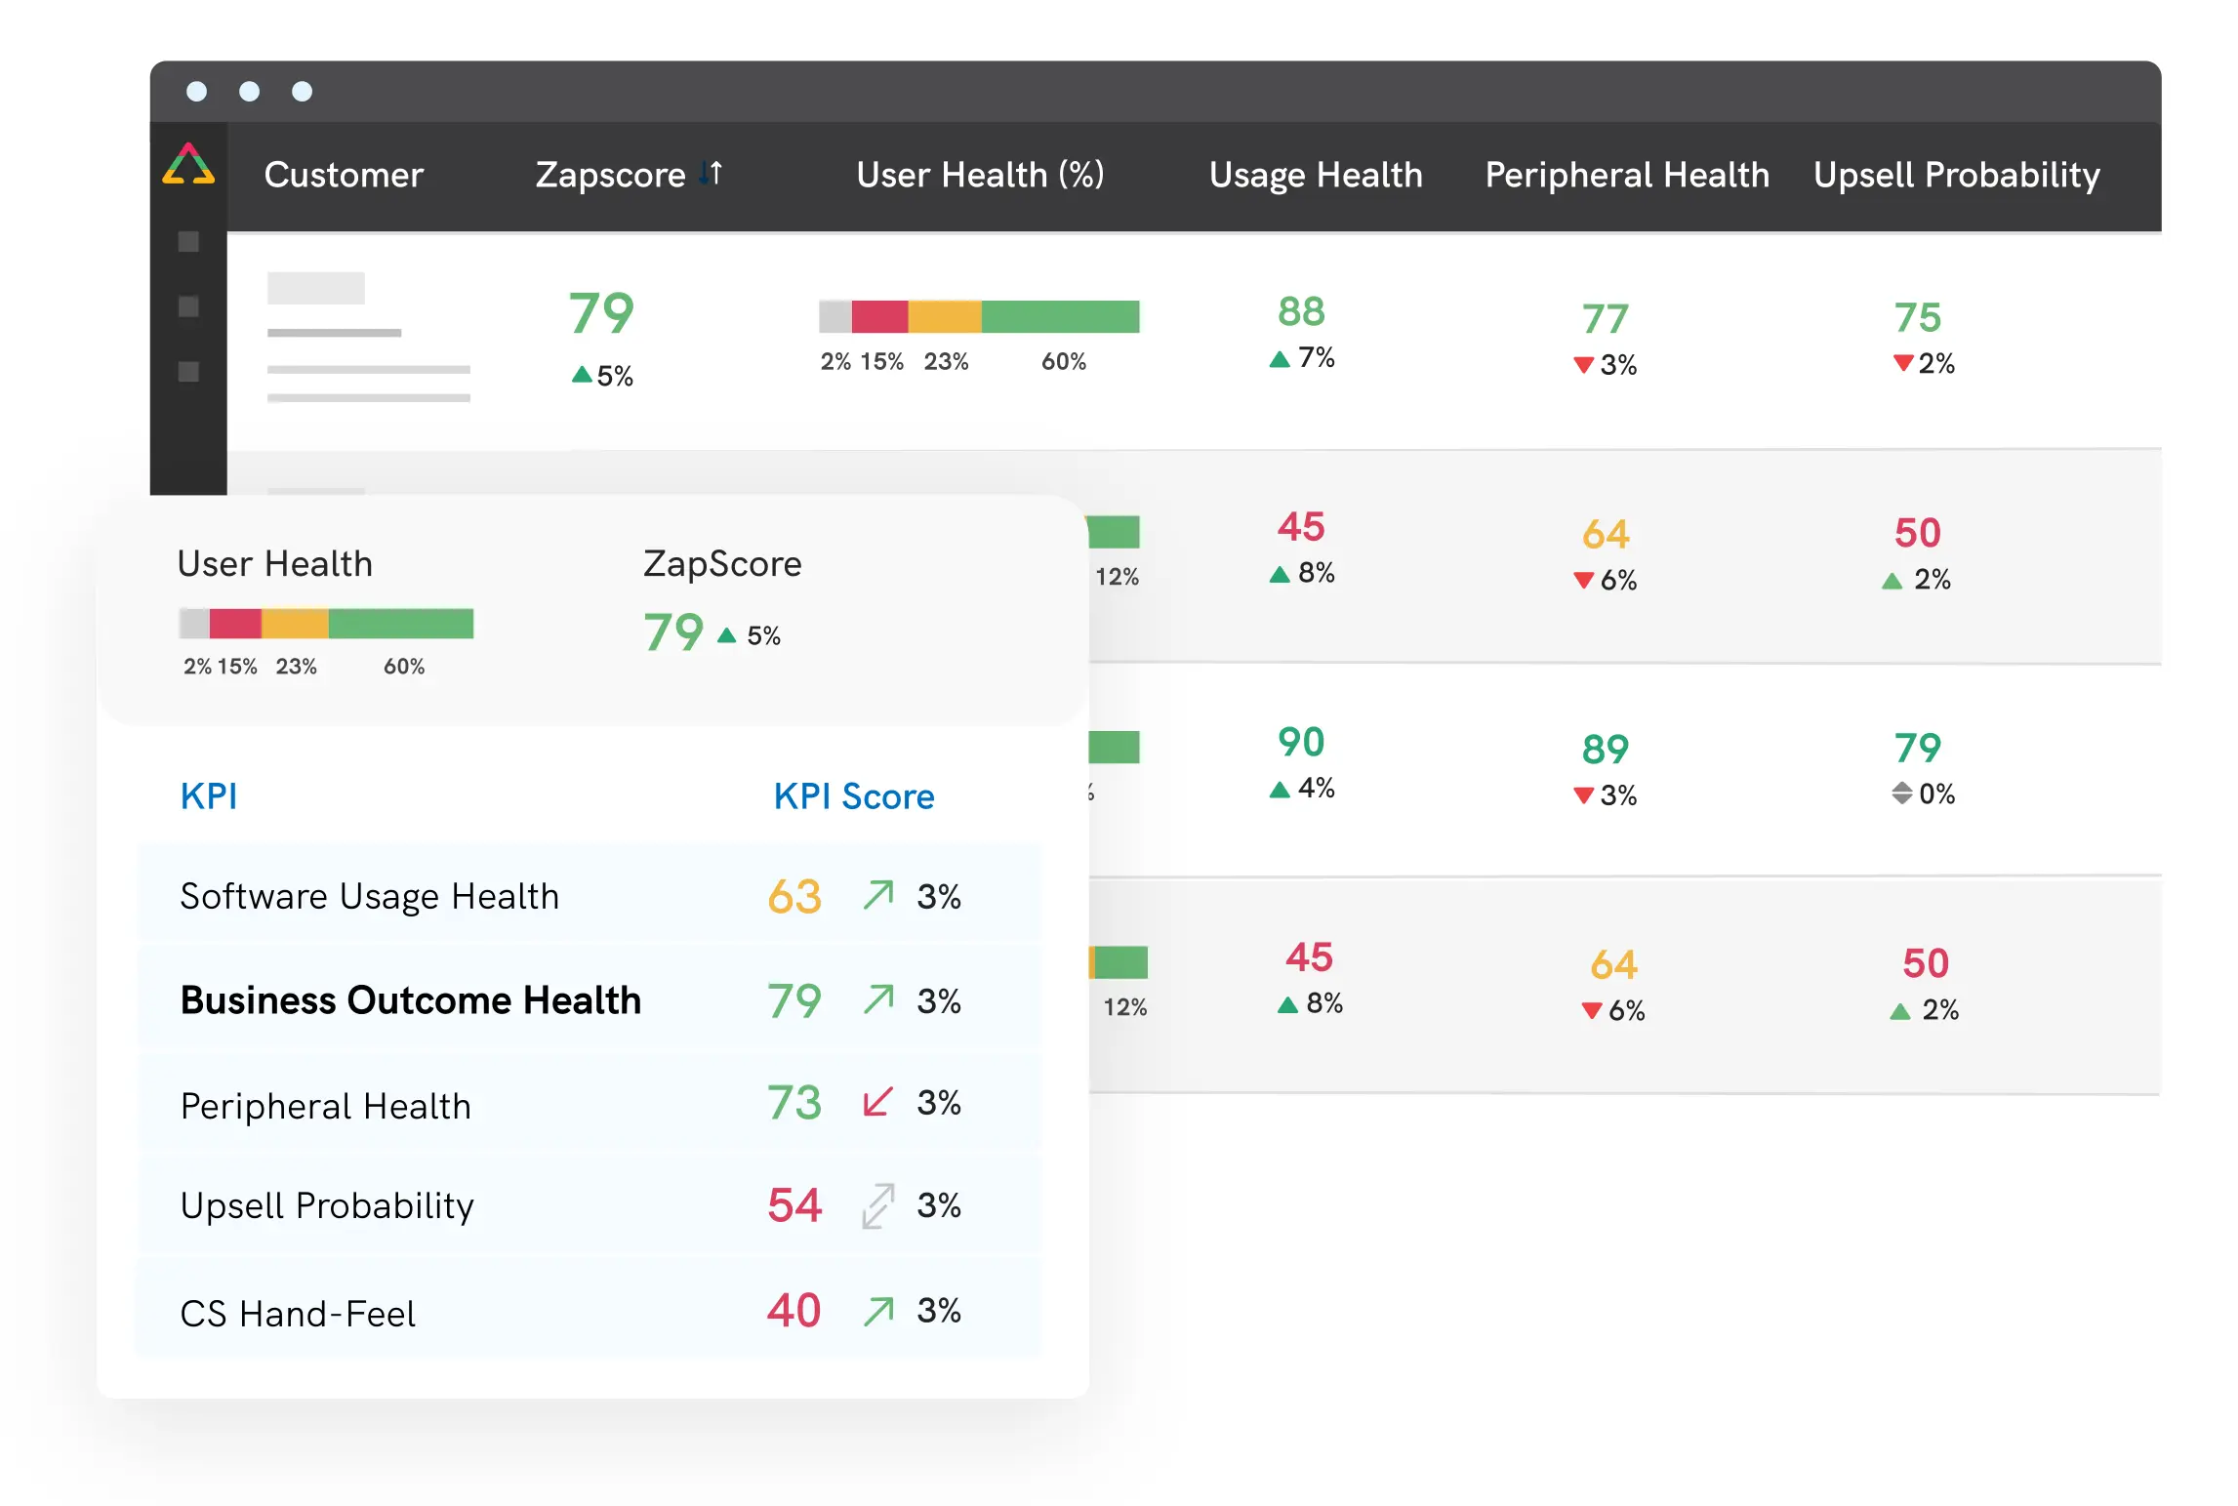The height and width of the screenshot is (1506, 2238).
Task: Click KPI score 54
Action: point(794,1205)
